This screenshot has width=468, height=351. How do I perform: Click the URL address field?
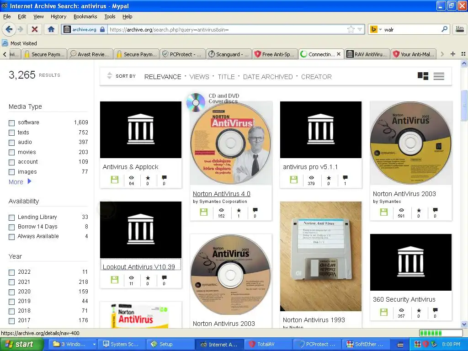click(227, 30)
